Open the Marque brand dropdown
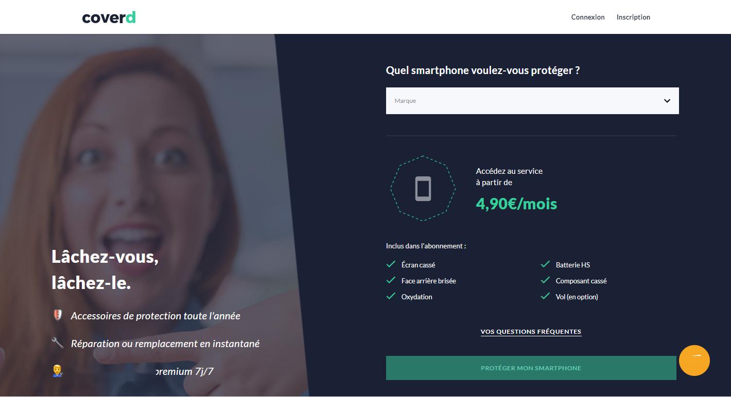Screen dimensions: 731x397 coord(532,101)
